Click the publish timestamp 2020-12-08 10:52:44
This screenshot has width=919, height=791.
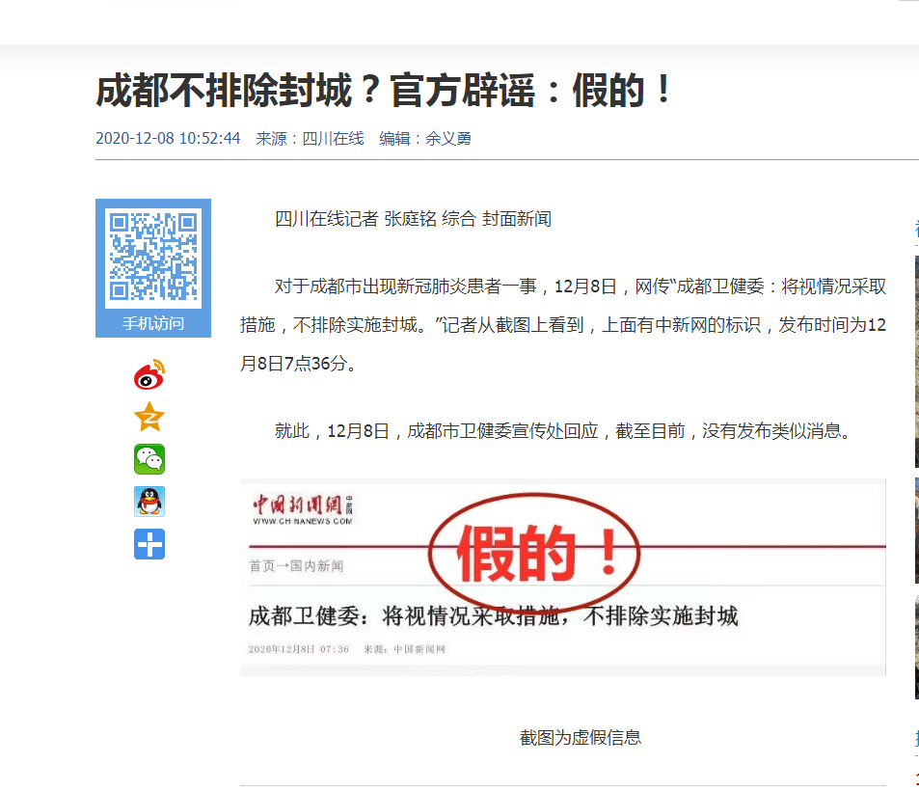point(168,139)
